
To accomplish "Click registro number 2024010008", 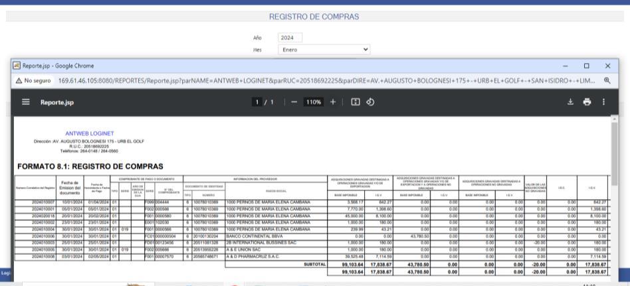I will coord(43,256).
